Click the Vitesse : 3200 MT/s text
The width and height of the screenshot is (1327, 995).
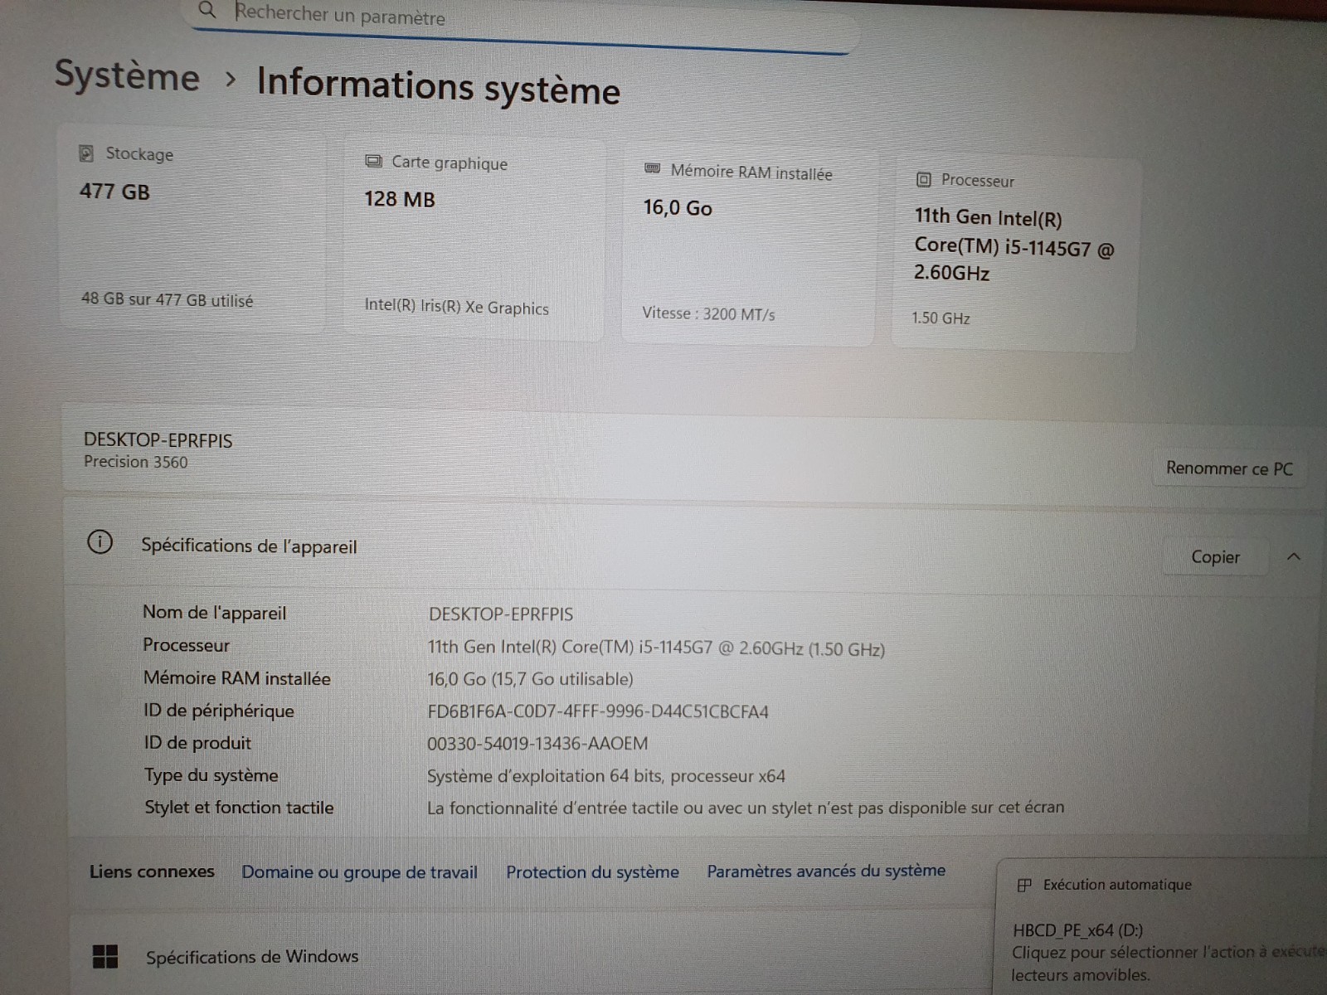click(708, 313)
